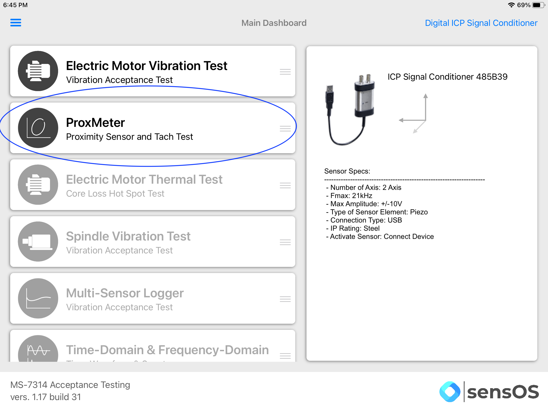Select Electric Motor Thermal Test entry
The width and height of the screenshot is (548, 411).
click(x=153, y=185)
